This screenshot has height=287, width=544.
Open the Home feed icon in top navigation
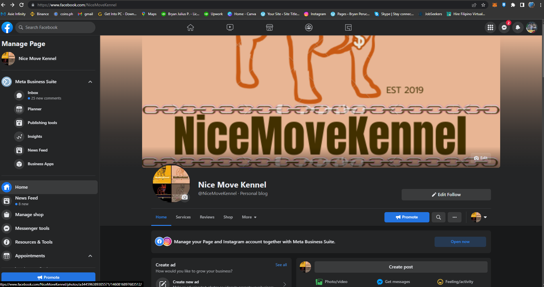coord(191,27)
